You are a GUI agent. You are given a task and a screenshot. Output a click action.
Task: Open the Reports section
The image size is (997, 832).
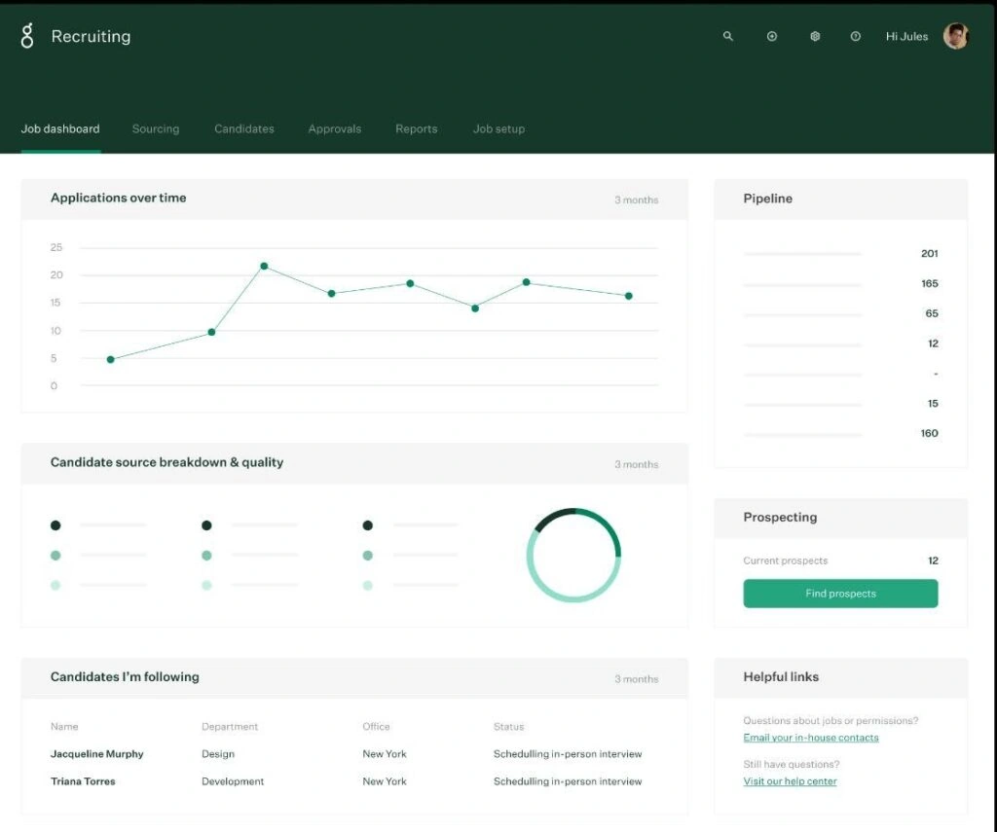pyautogui.click(x=416, y=128)
